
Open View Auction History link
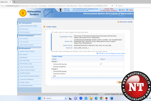point(27,45)
